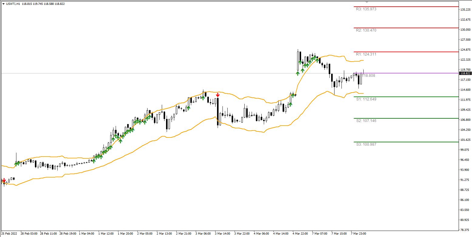Open the chart menu triangle beside USWTI,H1
Viewport: 472px width, 237px height.
click(3, 4)
